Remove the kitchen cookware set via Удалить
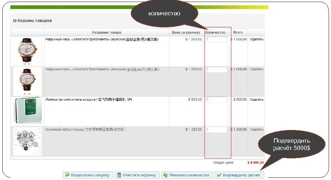This screenshot has width=331, height=180. 257,129
